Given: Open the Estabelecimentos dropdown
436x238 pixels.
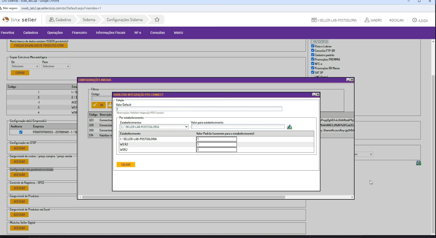Looking at the screenshot, I should point(154,127).
